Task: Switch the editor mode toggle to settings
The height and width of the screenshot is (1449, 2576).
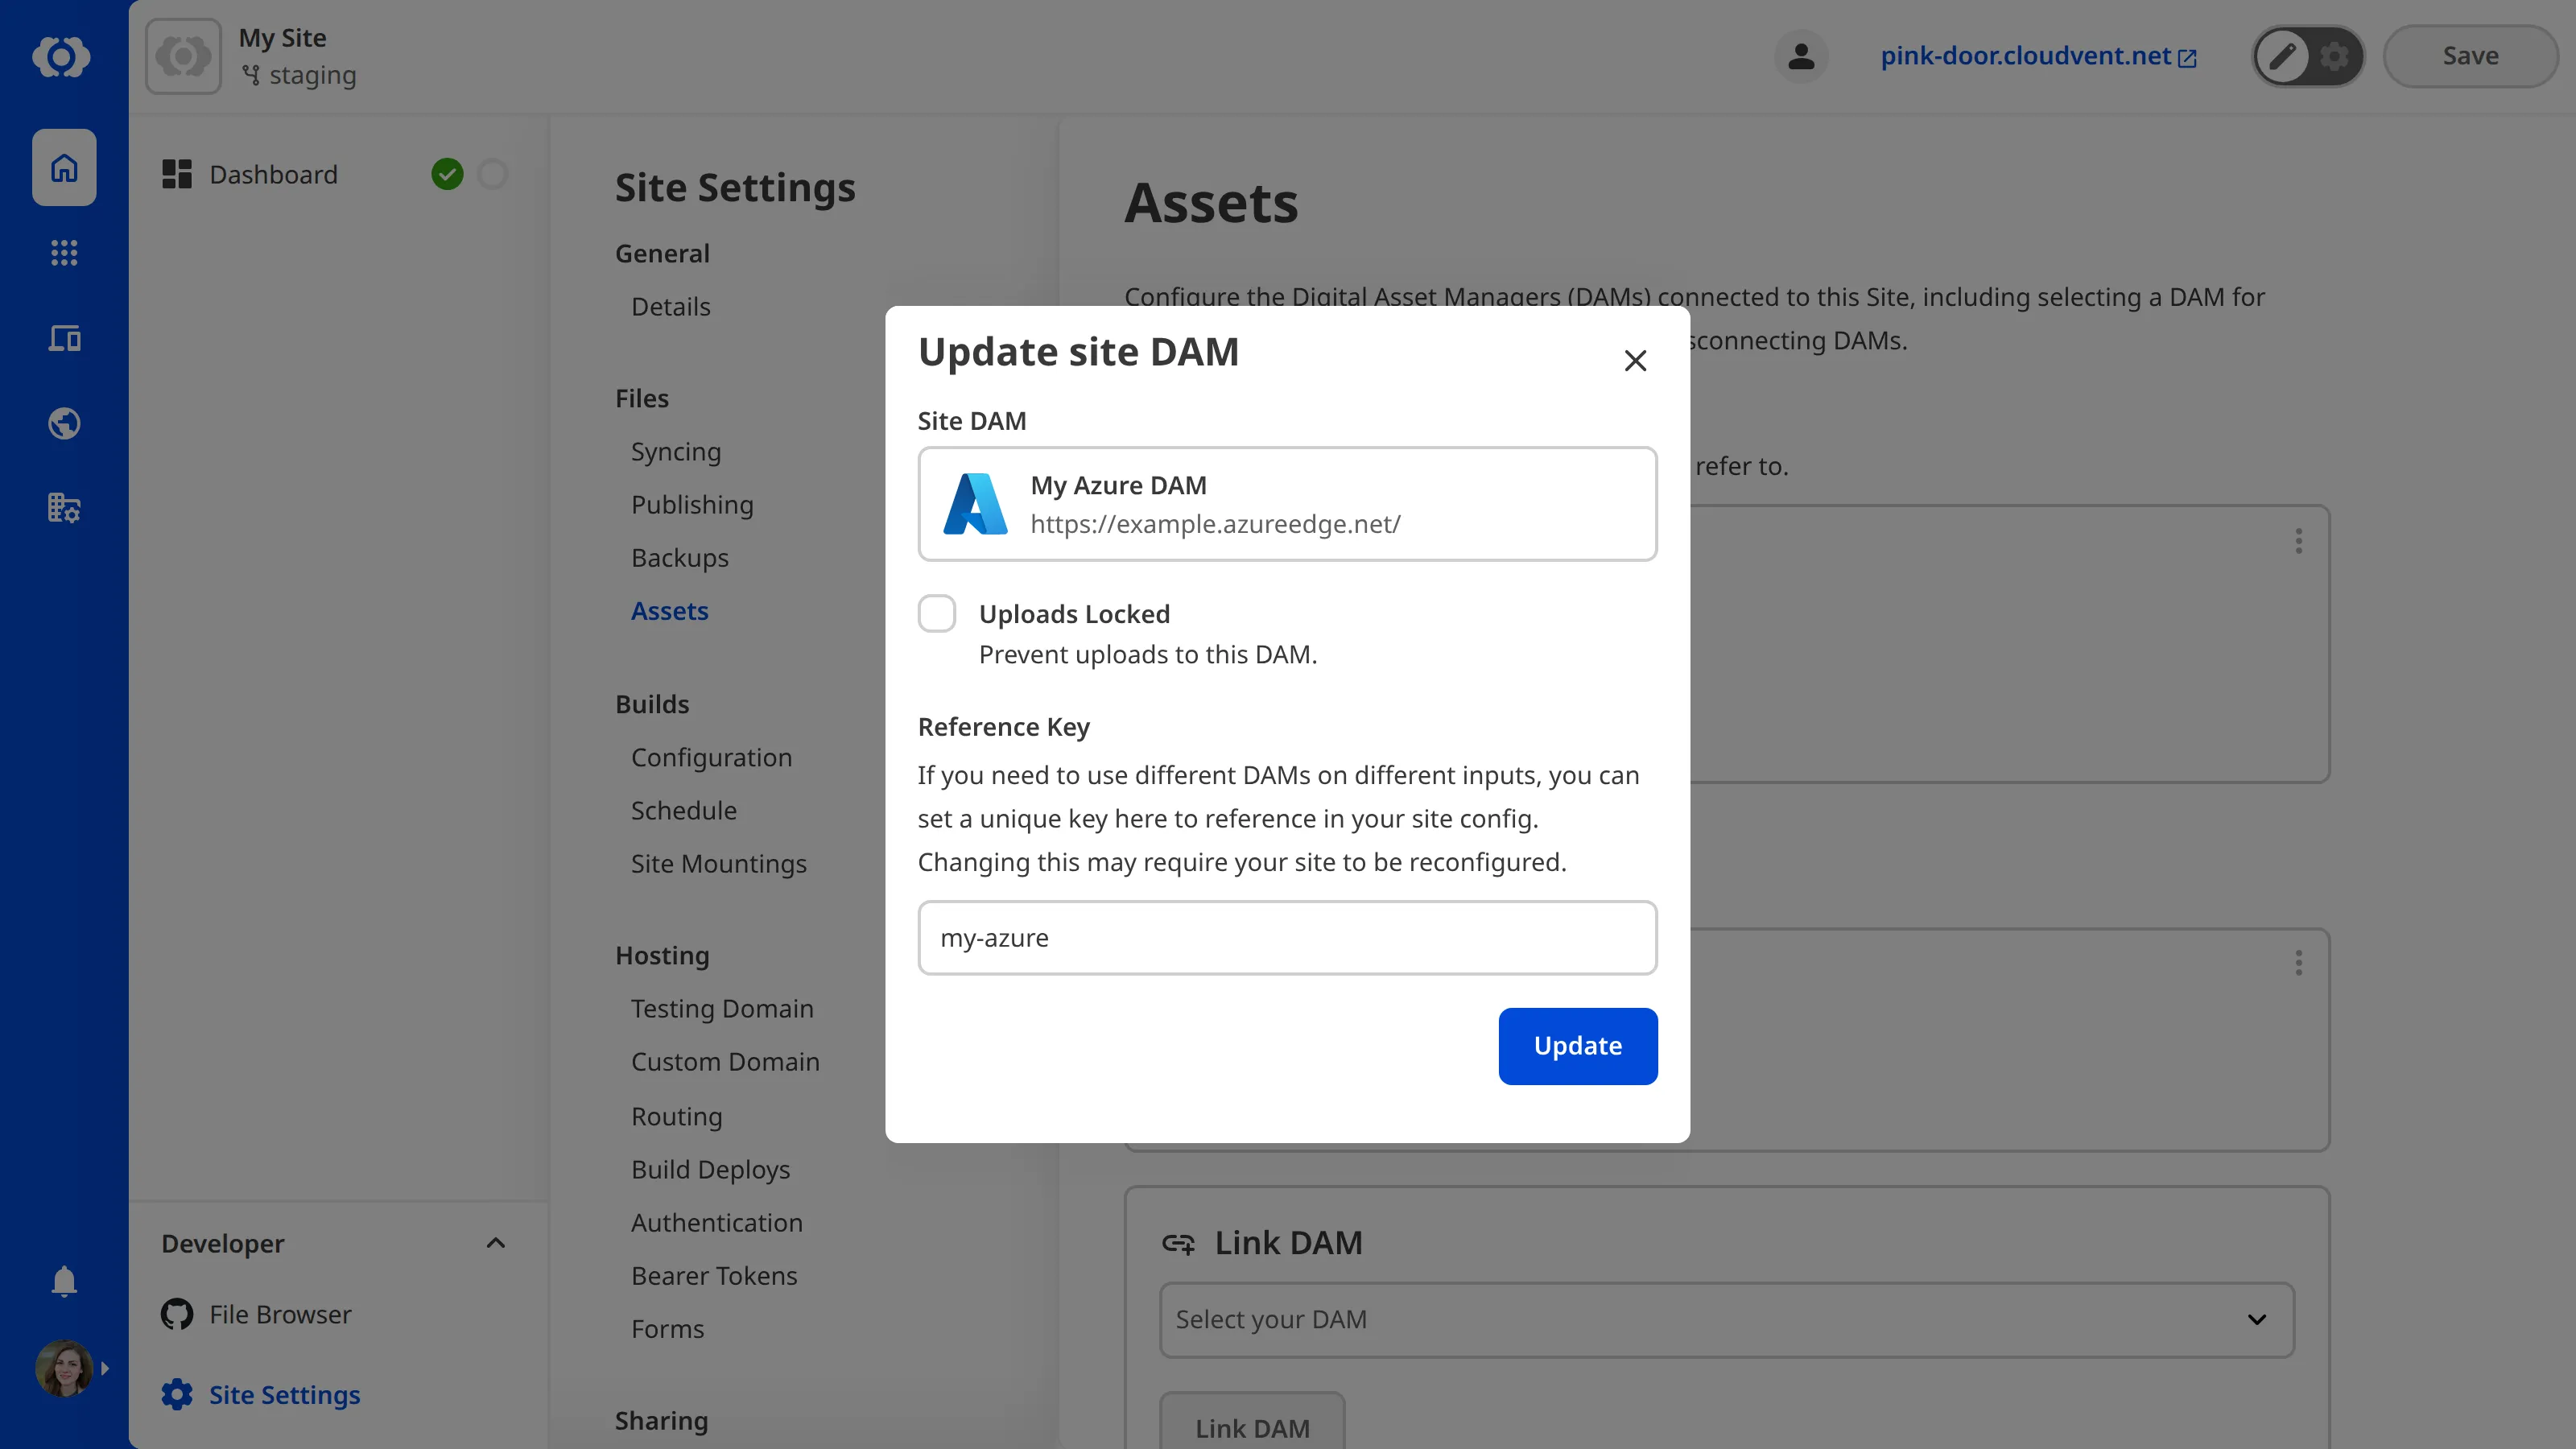Action: tap(2334, 56)
